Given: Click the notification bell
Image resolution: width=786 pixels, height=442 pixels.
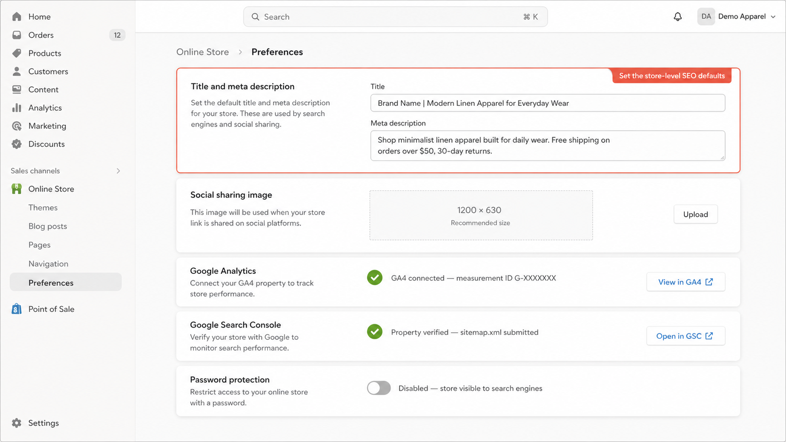Looking at the screenshot, I should click(x=677, y=16).
